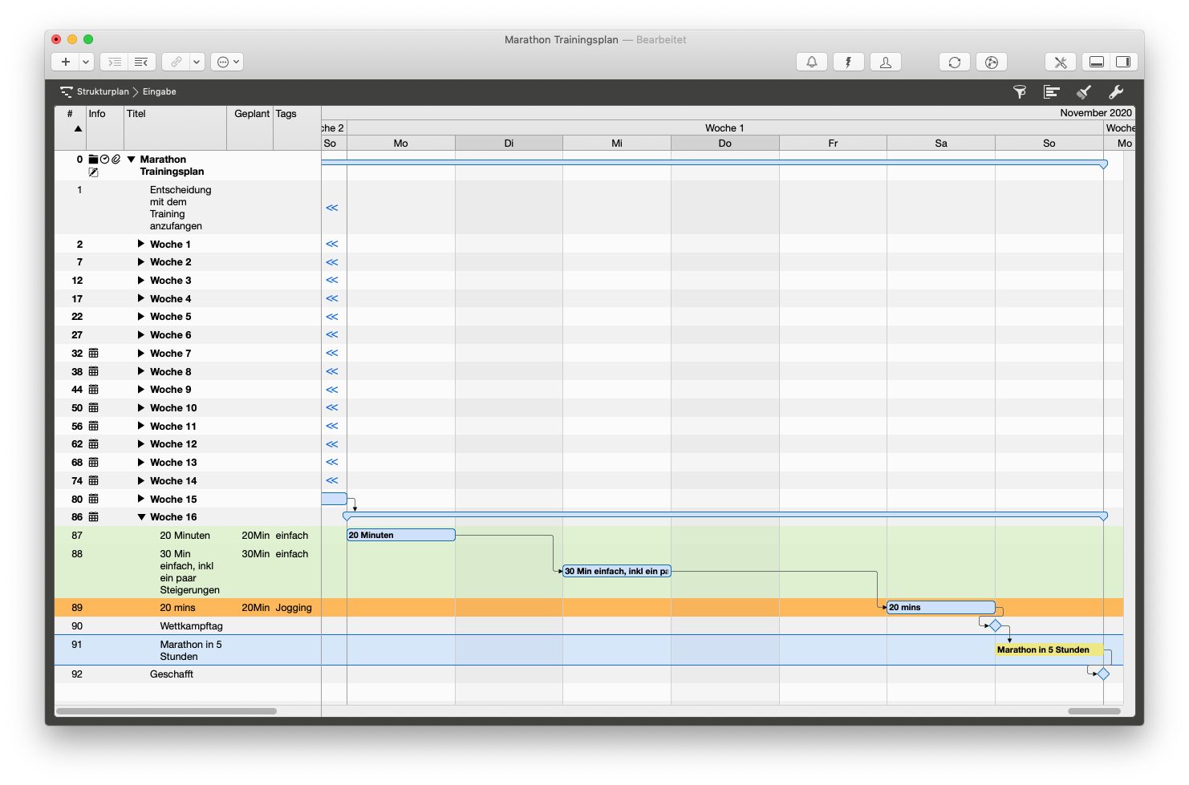The image size is (1189, 785).
Task: Sync the project using the circular arrows icon
Action: [954, 62]
